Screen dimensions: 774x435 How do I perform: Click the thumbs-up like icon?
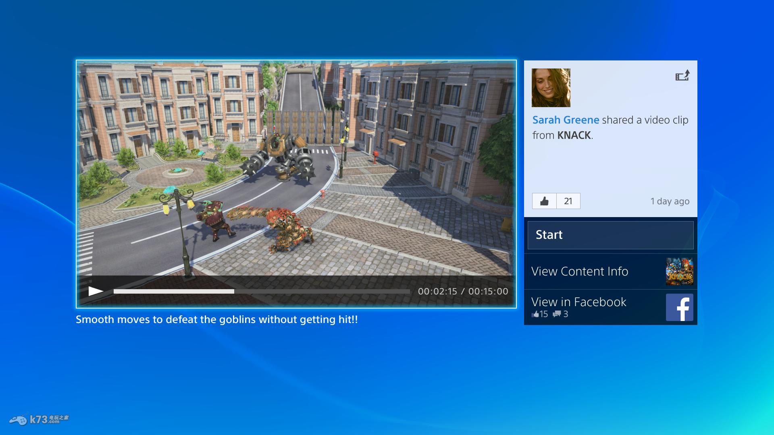click(x=544, y=201)
